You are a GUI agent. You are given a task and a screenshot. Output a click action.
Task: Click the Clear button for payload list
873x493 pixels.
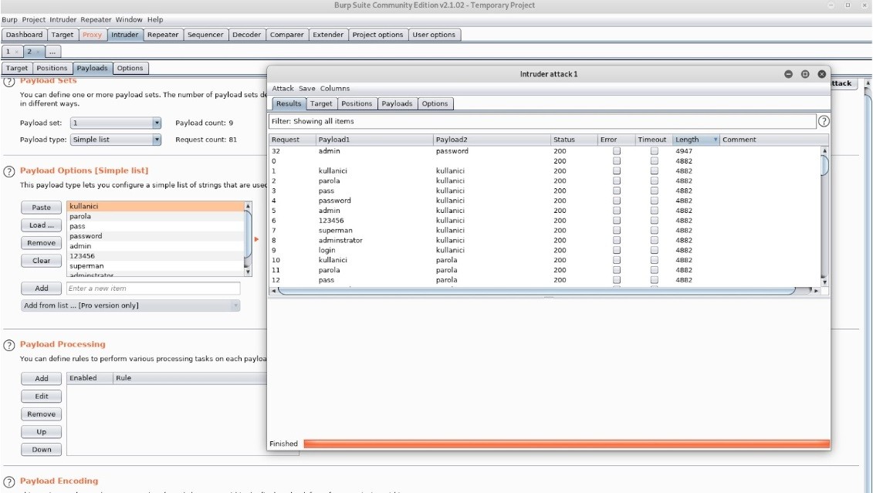(x=41, y=261)
